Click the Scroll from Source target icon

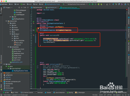tap(19, 8)
